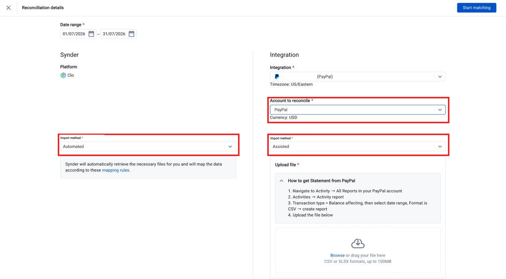Viewport: 506px width, 279px height.
Task: Click the Synder section heading
Action: [x=69, y=55]
